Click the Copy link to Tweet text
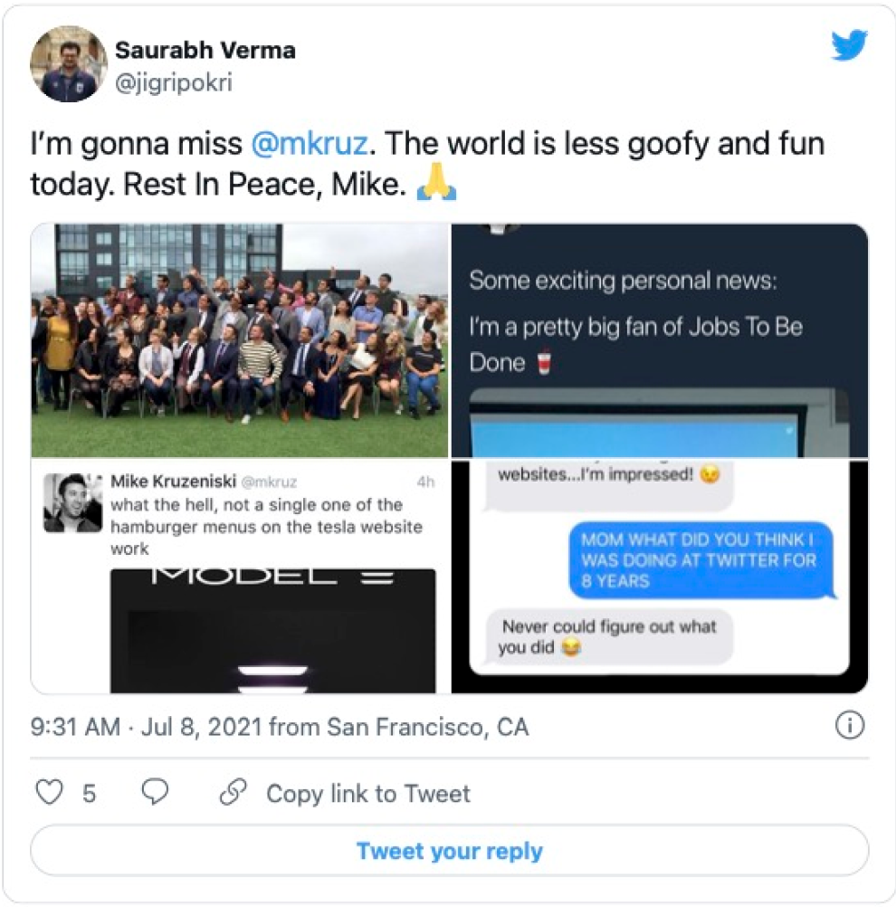This screenshot has width=896, height=907. point(367,794)
